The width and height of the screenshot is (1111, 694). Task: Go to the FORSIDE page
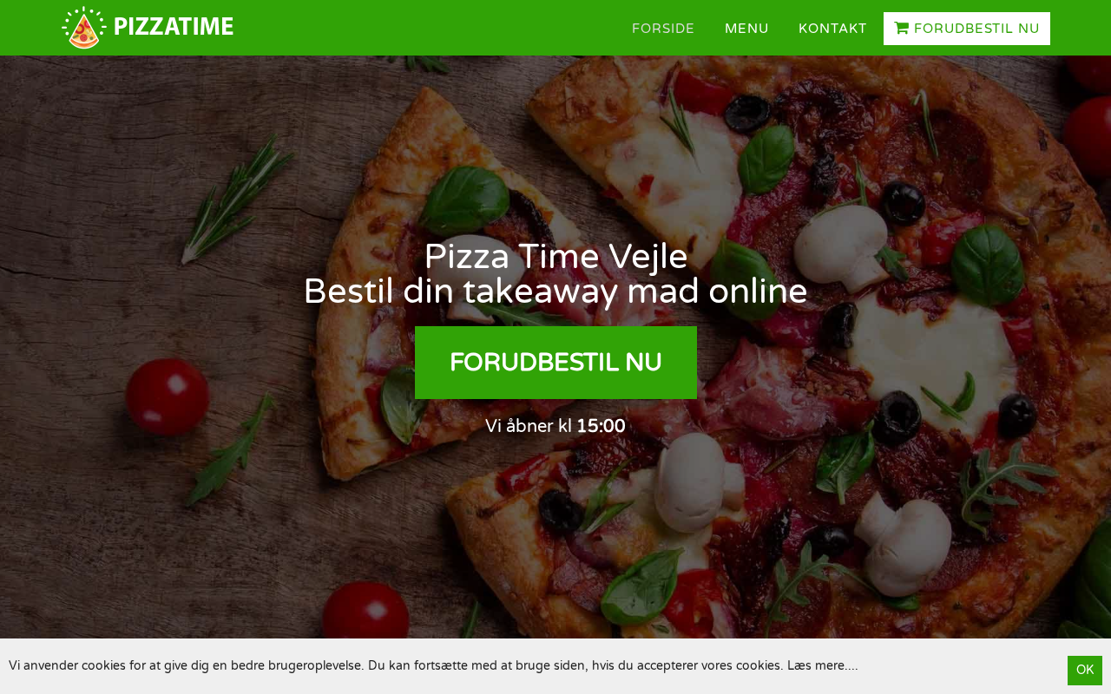tap(663, 29)
